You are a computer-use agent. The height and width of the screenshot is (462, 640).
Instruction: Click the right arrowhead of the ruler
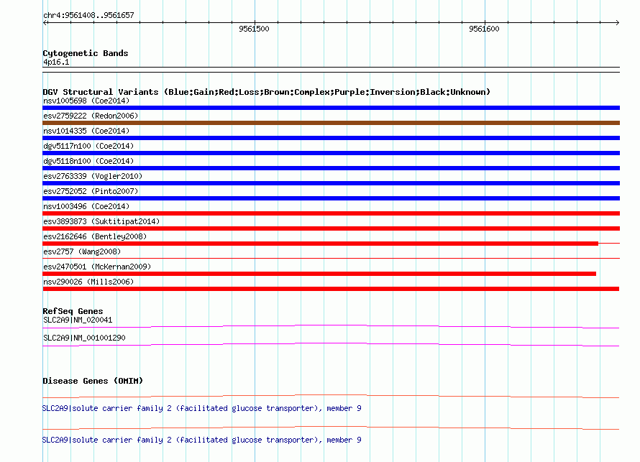point(617,23)
